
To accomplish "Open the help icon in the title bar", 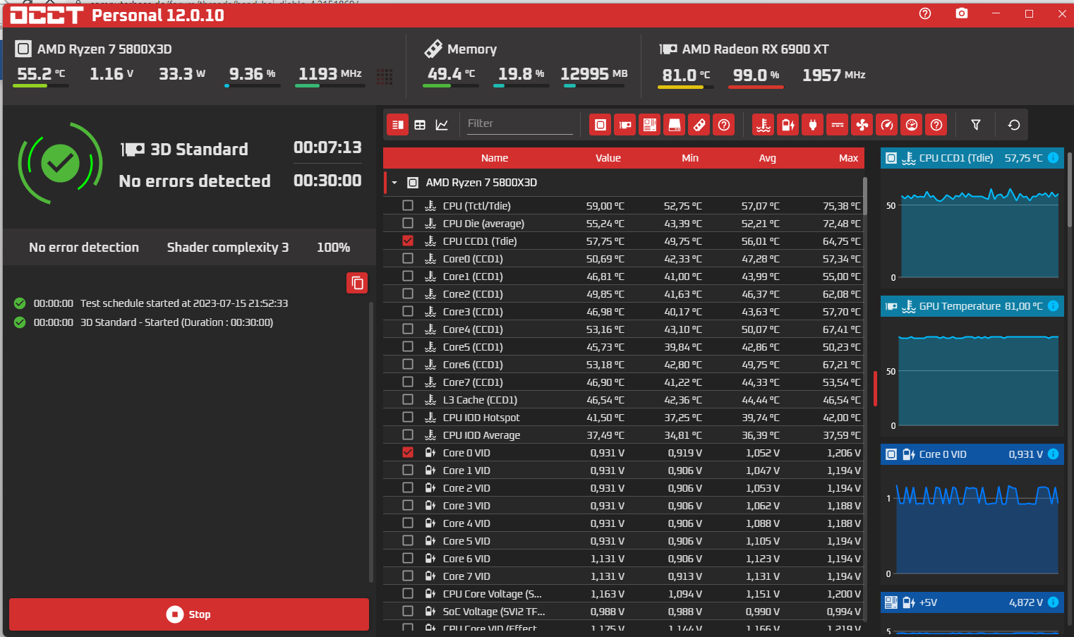I will [x=925, y=13].
